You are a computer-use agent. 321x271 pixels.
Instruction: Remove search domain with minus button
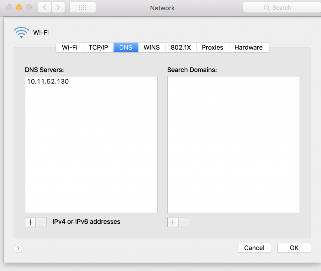184,222
